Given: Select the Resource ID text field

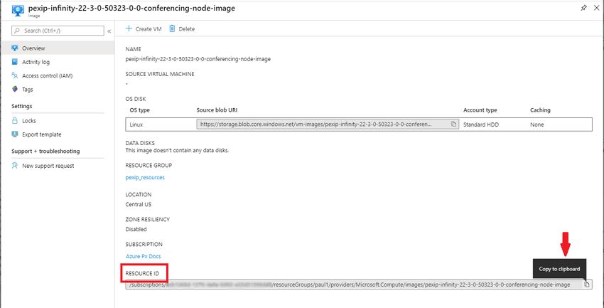Looking at the screenshot, I should point(359,285).
